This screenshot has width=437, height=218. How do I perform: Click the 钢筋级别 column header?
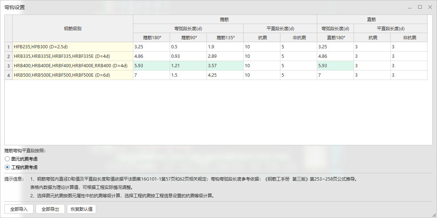73,28
